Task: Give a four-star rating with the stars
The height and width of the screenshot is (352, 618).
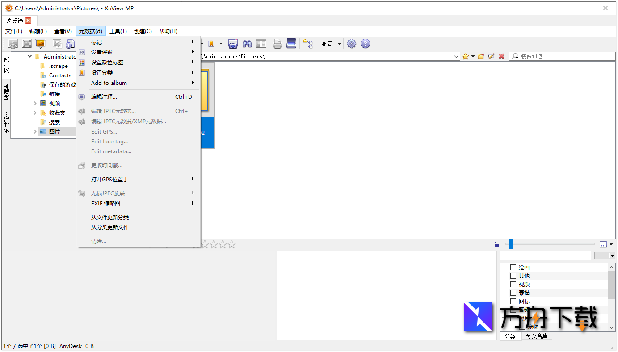Action: point(222,244)
